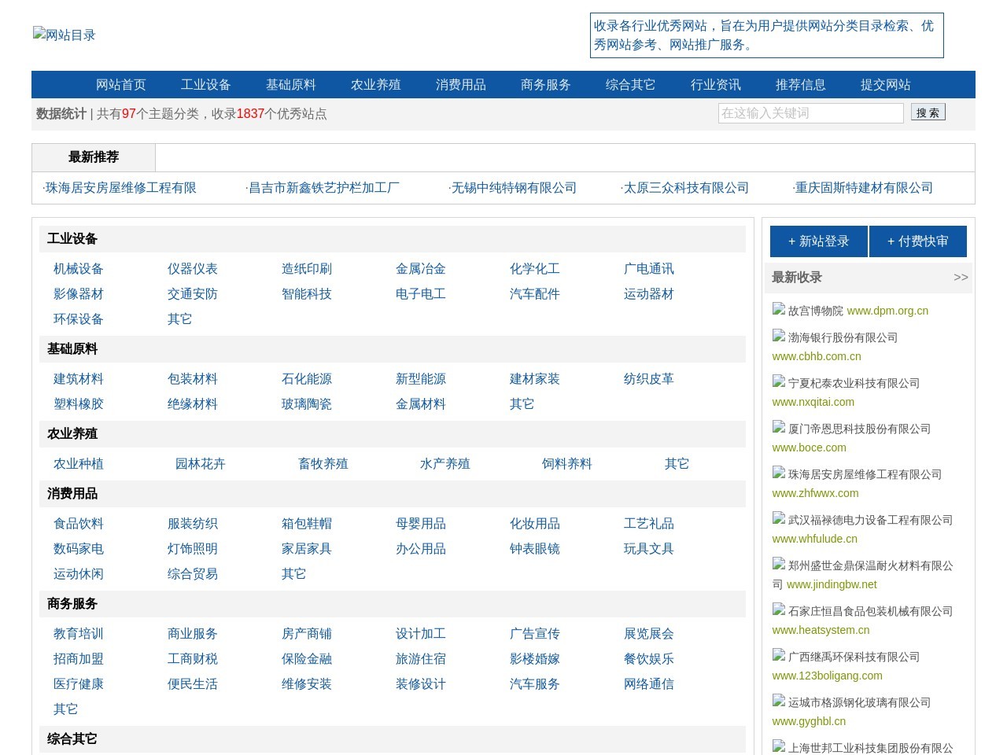
Task: Click the 搜索 search button
Action: tap(928, 112)
